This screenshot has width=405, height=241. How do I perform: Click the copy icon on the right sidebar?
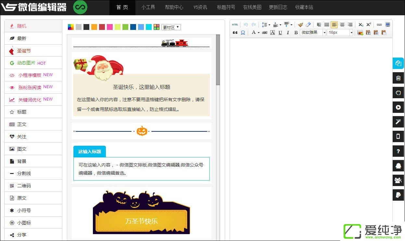click(398, 63)
